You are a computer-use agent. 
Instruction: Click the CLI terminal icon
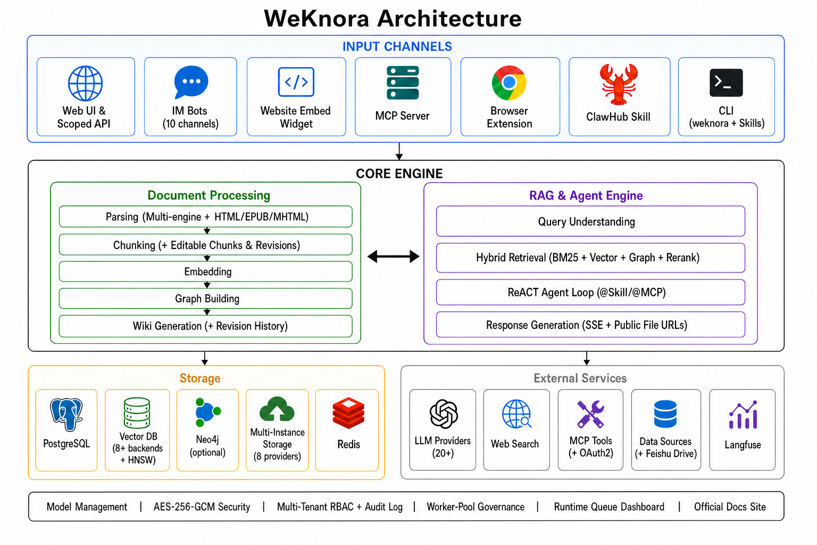click(x=726, y=82)
